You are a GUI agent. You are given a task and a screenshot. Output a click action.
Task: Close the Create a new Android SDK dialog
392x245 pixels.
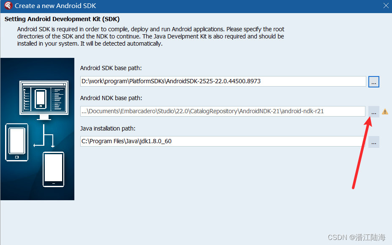pyautogui.click(x=386, y=5)
